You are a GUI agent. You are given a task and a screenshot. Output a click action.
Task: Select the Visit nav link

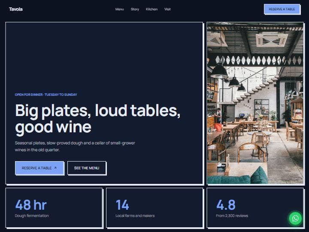167,9
